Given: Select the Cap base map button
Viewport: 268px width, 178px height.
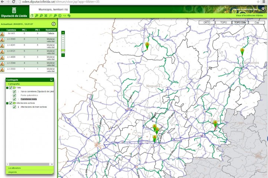Looking at the screenshot, I should point(256,22).
